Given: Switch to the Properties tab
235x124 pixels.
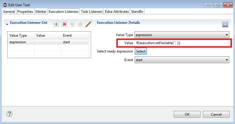Looking at the screenshot, I should pos(25,12).
